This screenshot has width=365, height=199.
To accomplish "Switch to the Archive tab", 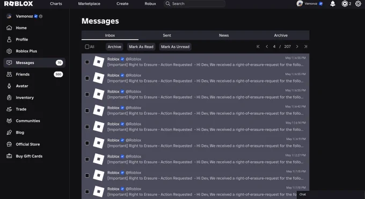I will click(x=281, y=35).
